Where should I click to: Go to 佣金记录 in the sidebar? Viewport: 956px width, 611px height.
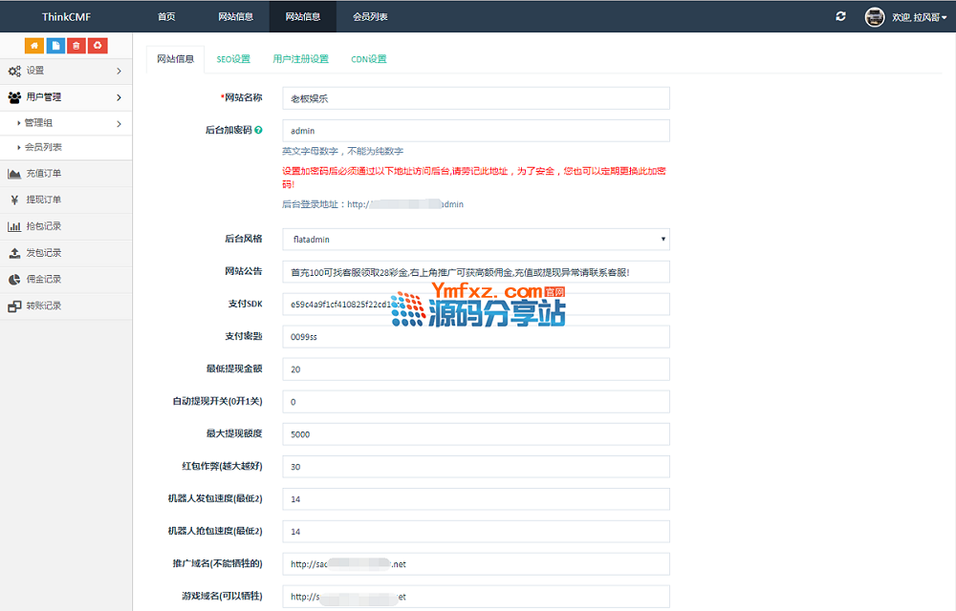coord(43,280)
